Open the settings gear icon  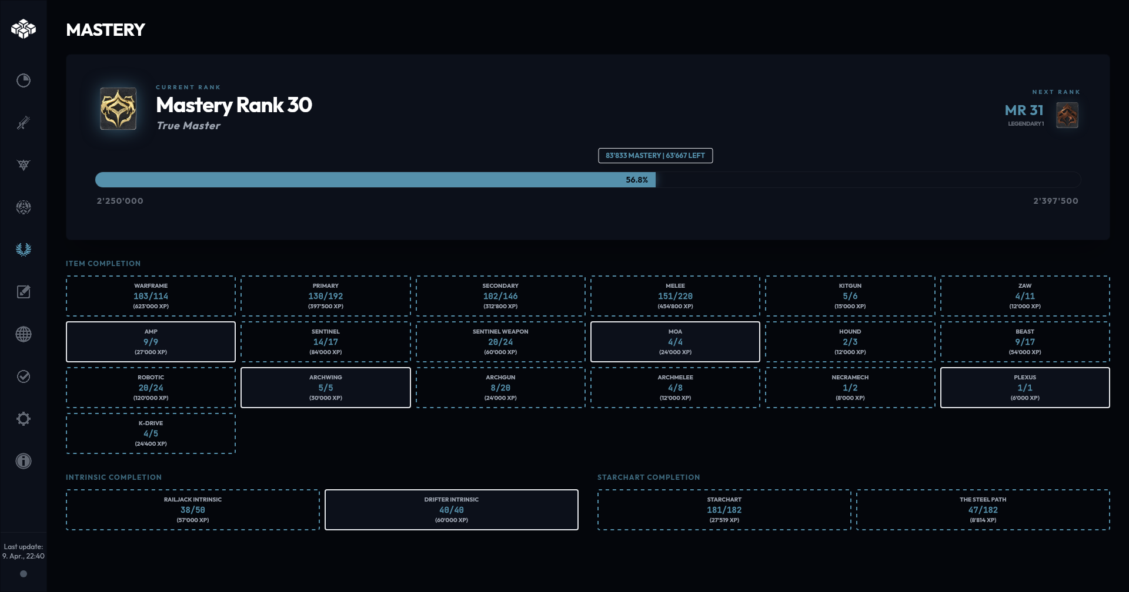pyautogui.click(x=24, y=418)
